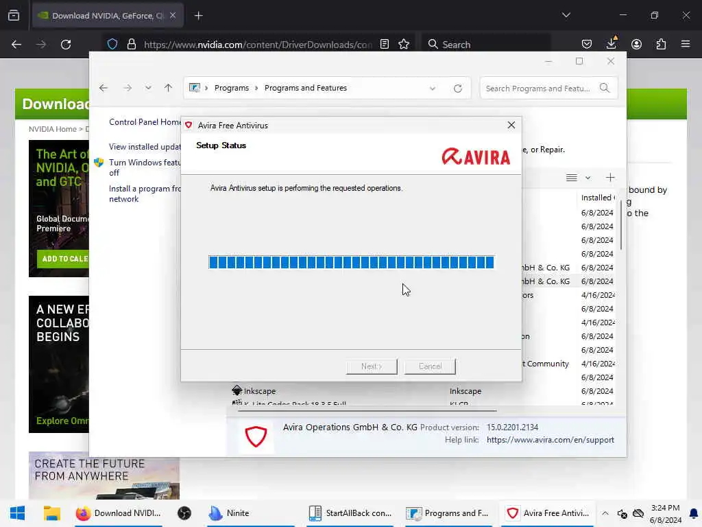
Task: Expand the address bar history dropdown
Action: pyautogui.click(x=433, y=89)
